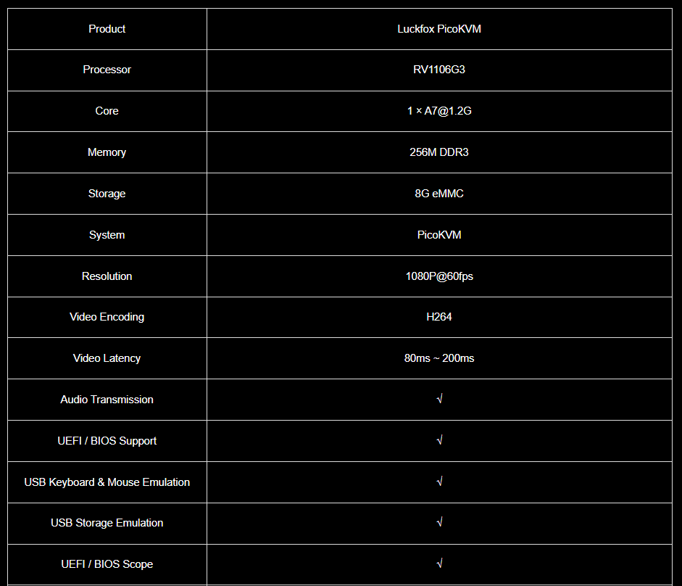Click the 8G eMMC storage value

(x=439, y=194)
